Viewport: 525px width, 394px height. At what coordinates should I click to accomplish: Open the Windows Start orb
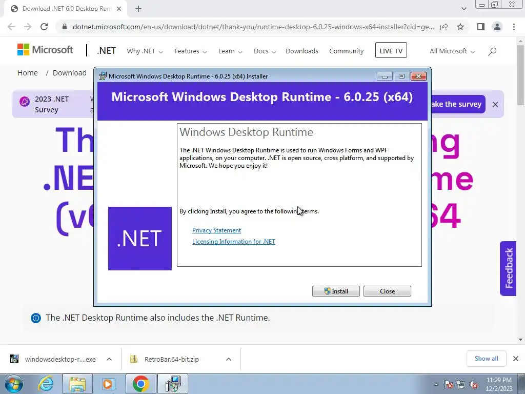coord(13,384)
